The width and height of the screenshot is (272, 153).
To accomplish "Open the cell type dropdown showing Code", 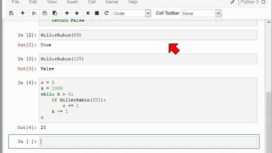I will (x=132, y=13).
